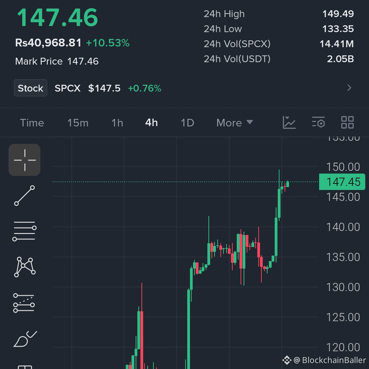This screenshot has width=369, height=369.
Task: Select the trend line drawing tool
Action: (x=25, y=195)
